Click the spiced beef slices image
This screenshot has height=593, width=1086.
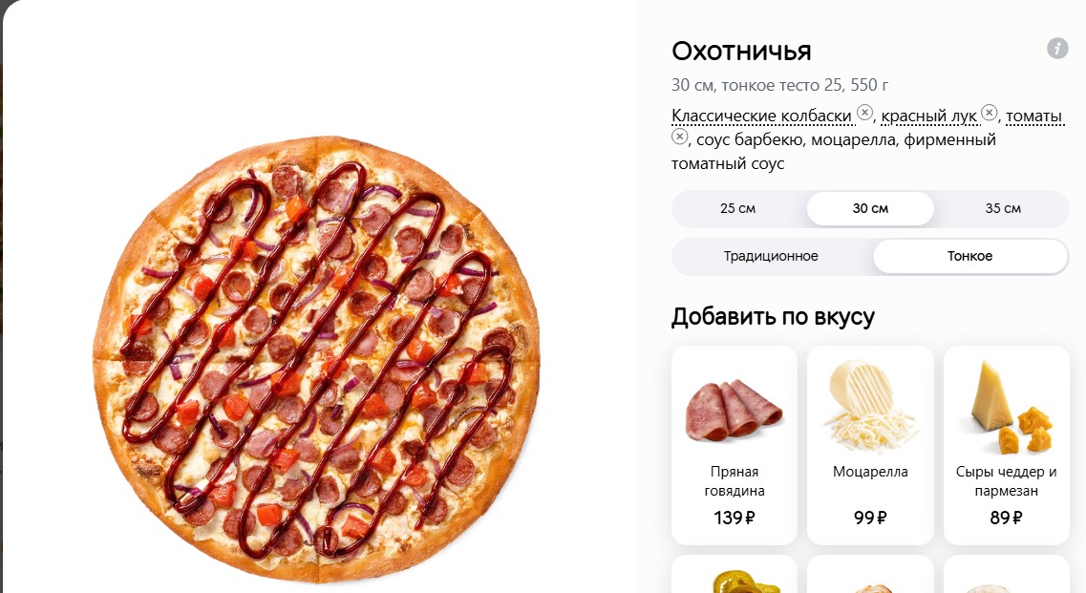pos(735,410)
